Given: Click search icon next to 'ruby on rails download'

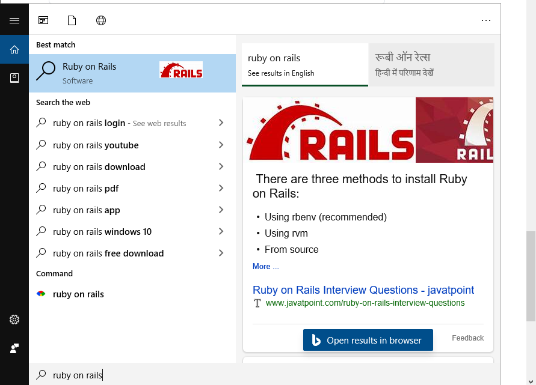Looking at the screenshot, I should 41,166.
